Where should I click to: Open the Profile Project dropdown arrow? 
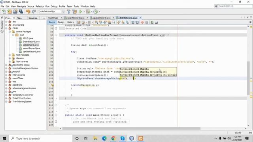point(99,11)
